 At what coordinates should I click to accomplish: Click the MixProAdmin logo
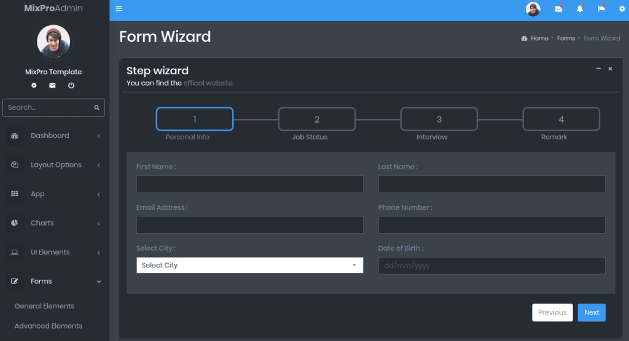click(53, 8)
